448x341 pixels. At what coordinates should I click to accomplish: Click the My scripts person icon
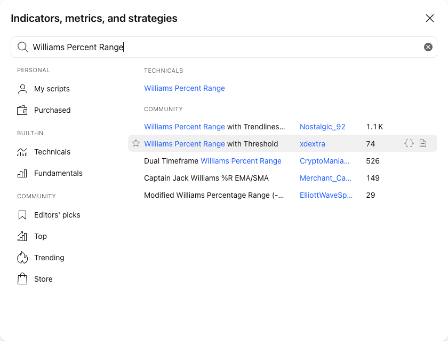(22, 89)
